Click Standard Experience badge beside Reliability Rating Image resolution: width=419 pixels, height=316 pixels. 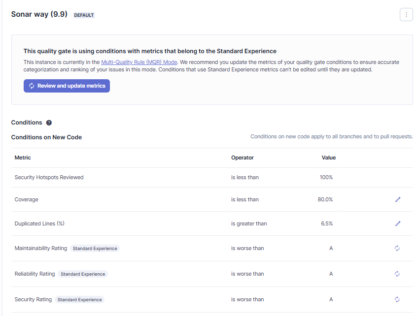click(83, 274)
